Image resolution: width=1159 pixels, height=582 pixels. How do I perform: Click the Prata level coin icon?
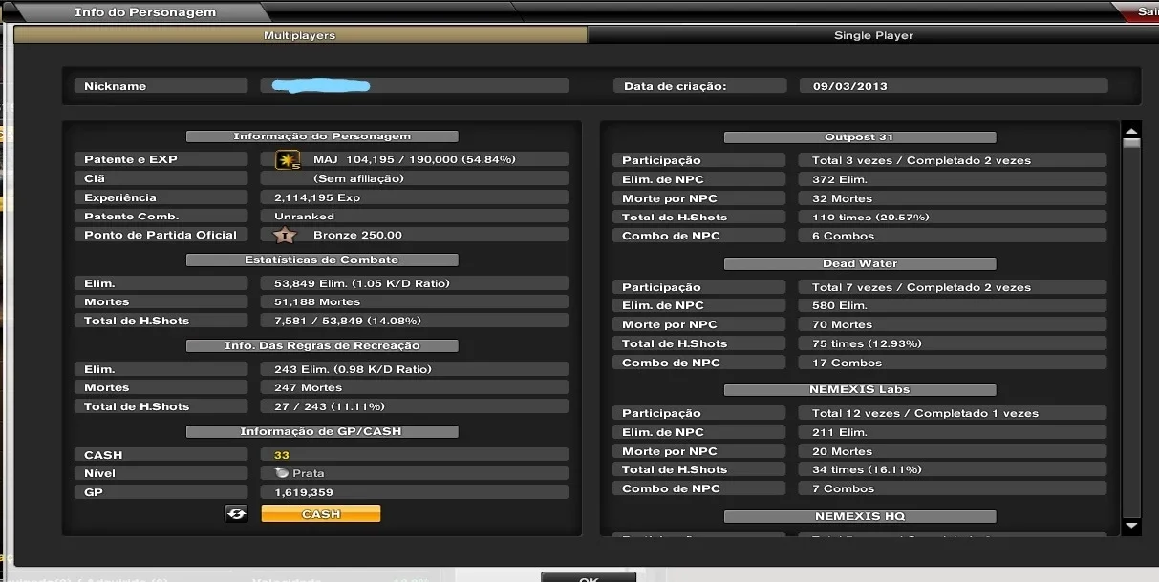click(x=282, y=473)
